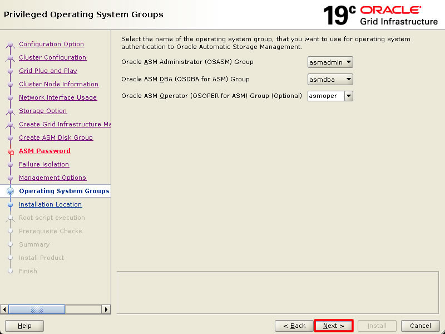Click the step bullet beside Cluster Node Information
Screen dimensions: 445x334
tap(10, 85)
